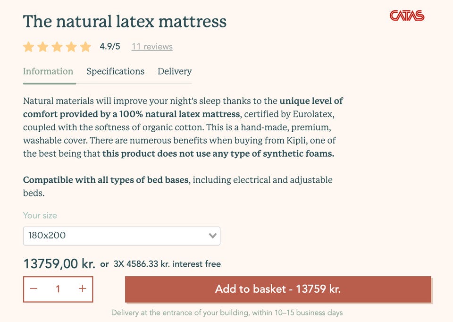453x322 pixels.
Task: Click the first rating star
Action: (x=29, y=47)
